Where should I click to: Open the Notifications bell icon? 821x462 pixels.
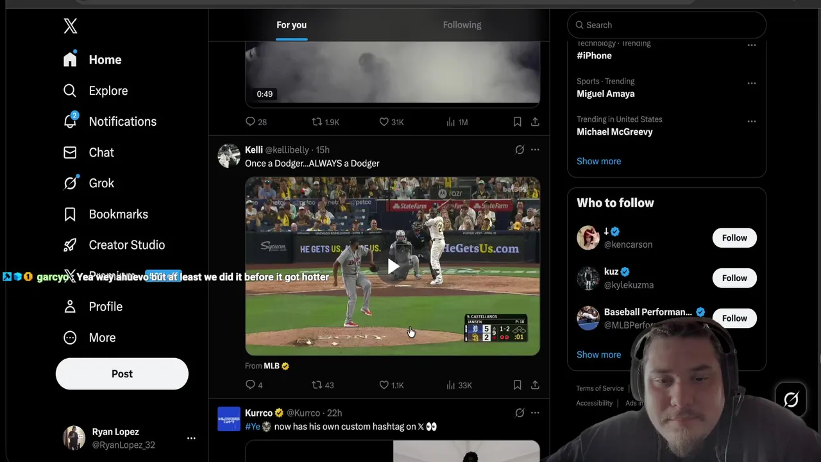pyautogui.click(x=70, y=121)
